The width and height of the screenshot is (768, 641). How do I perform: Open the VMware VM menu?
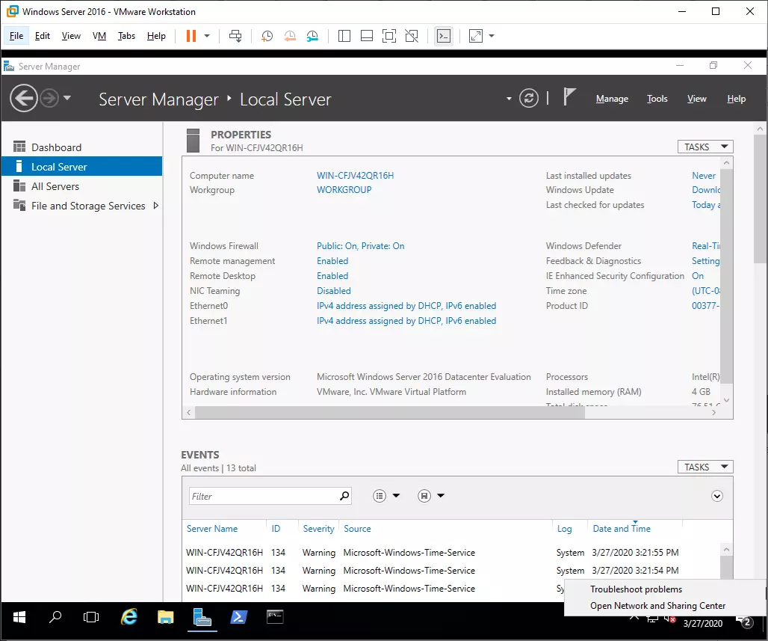click(x=99, y=36)
